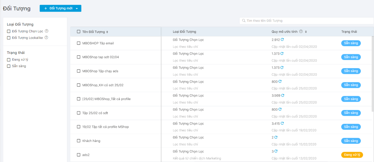Click Cập nhật lần cuối 15/02/2020 text

(x=294, y=144)
